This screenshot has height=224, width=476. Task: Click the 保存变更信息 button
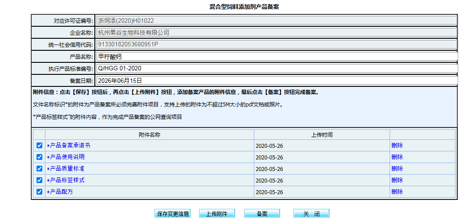point(172,214)
